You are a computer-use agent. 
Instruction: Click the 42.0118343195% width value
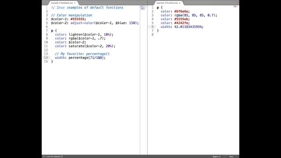(188, 27)
